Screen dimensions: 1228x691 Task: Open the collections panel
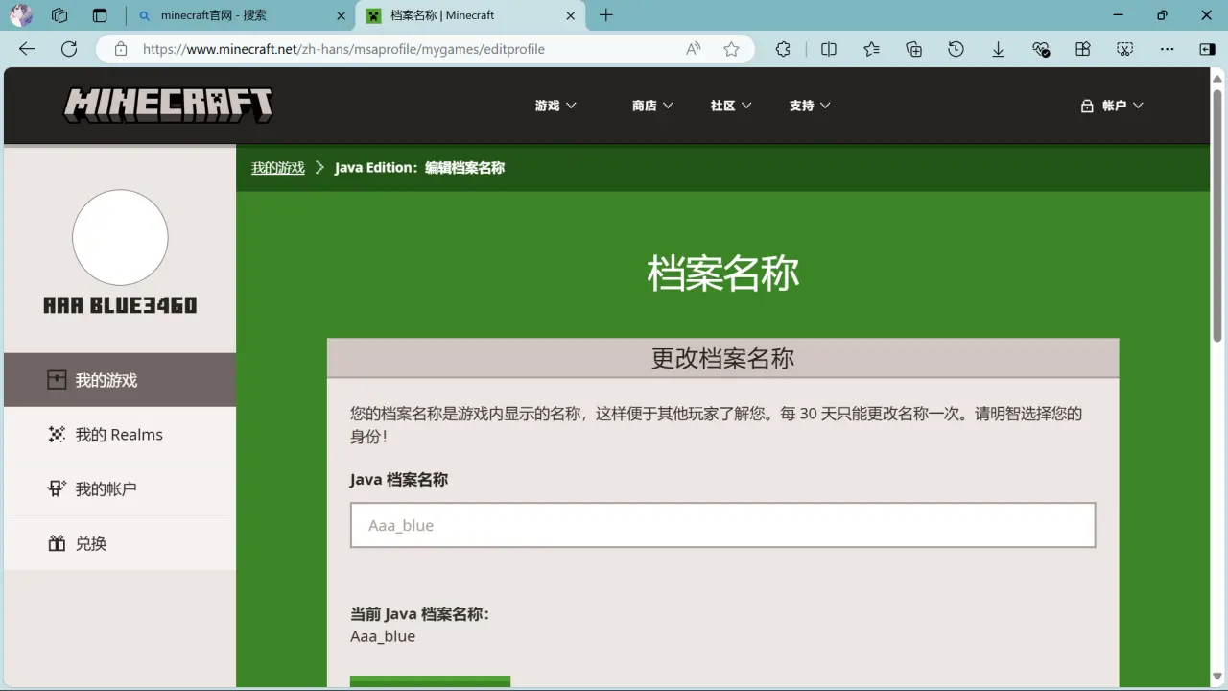pos(913,49)
